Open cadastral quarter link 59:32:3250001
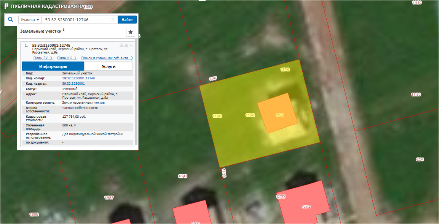This screenshot has width=439, height=224. 73,84
